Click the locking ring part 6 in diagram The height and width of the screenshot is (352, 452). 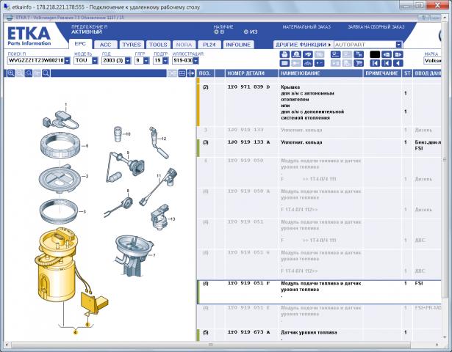(x=61, y=146)
